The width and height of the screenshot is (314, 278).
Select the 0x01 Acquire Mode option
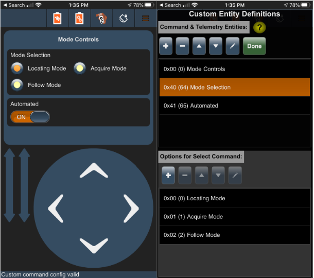coord(235,216)
